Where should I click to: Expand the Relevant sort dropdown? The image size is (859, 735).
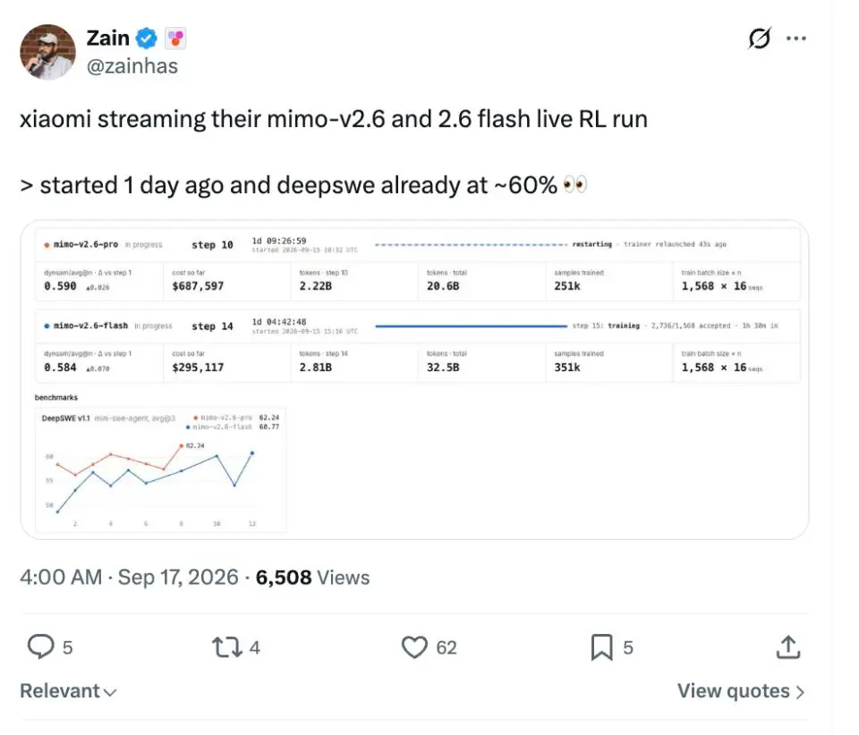coord(68,690)
